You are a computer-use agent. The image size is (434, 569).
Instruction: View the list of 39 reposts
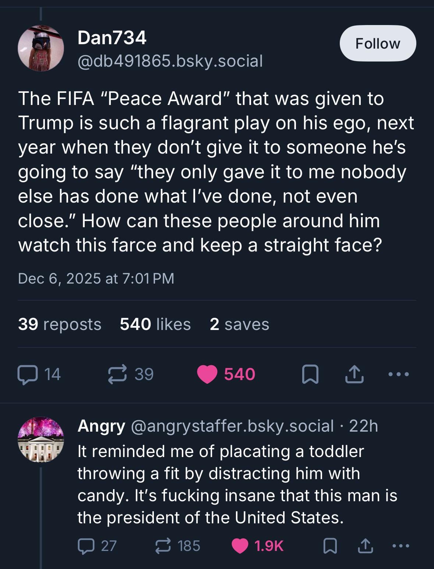point(60,324)
